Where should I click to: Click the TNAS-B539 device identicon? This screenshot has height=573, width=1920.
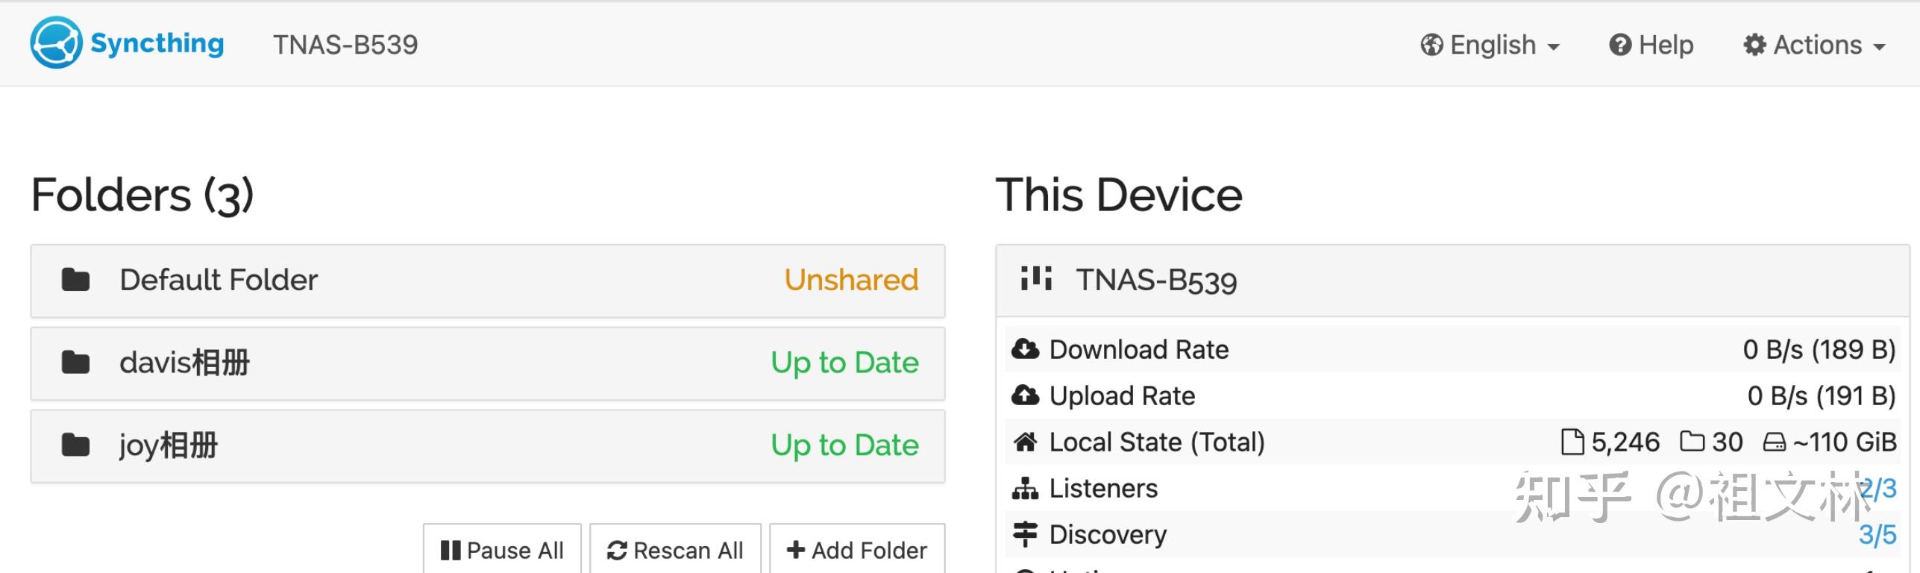pos(1036,278)
